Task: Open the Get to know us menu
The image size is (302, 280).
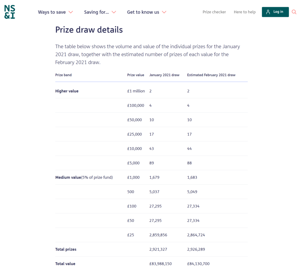Action: (x=147, y=12)
